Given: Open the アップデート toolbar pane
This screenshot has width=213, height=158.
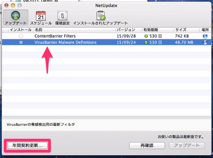Looking at the screenshot, I should click(16, 17).
